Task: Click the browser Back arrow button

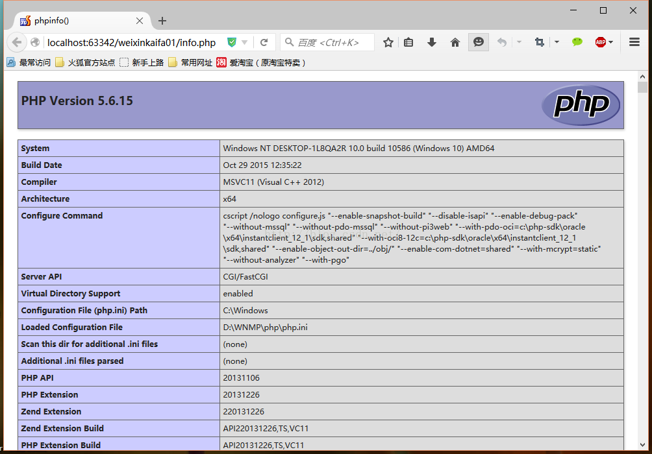Action: point(17,42)
